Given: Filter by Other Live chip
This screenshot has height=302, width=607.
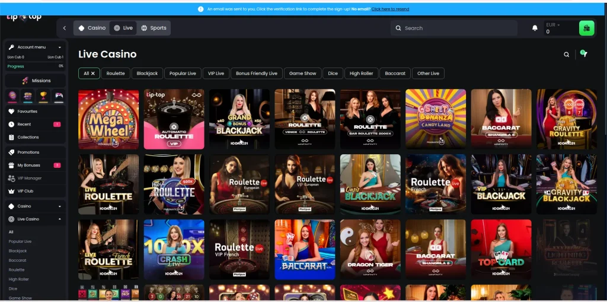Looking at the screenshot, I should pyautogui.click(x=428, y=73).
